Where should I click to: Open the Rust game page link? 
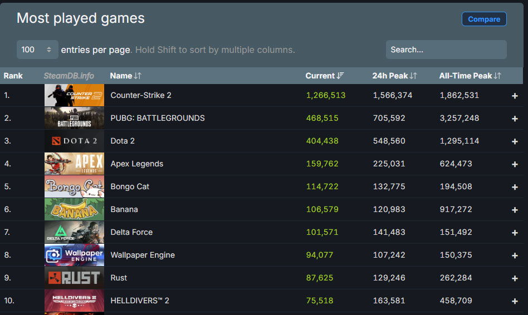[119, 278]
